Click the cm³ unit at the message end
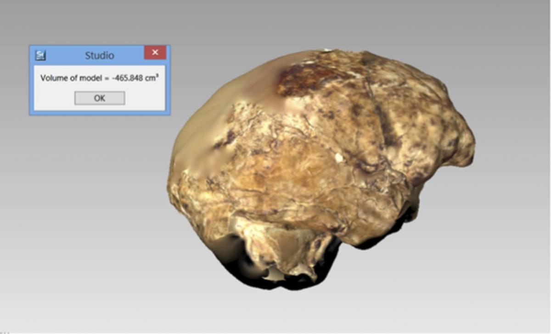 click(x=153, y=78)
